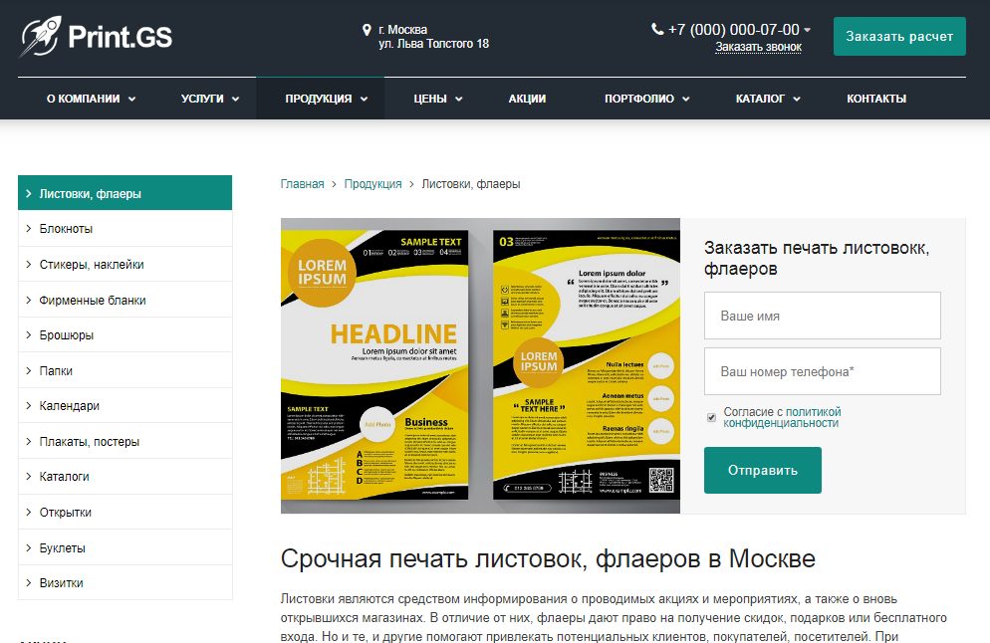Open the Акции menu item
The width and height of the screenshot is (990, 643).
click(527, 99)
